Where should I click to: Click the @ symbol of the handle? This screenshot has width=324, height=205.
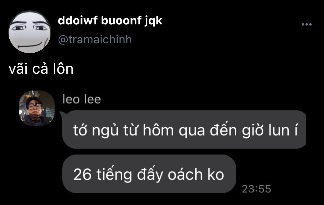62,40
